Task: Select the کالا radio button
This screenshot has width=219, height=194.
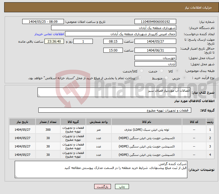Action: coord(177,71)
